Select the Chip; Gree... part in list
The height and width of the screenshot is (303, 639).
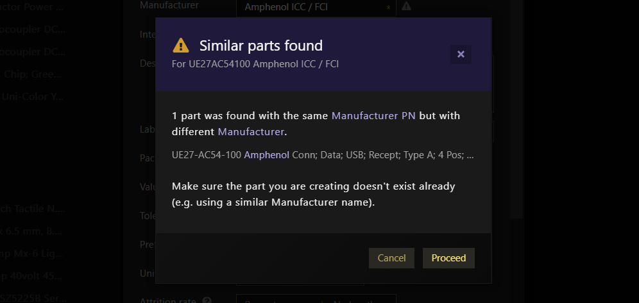pyautogui.click(x=33, y=74)
